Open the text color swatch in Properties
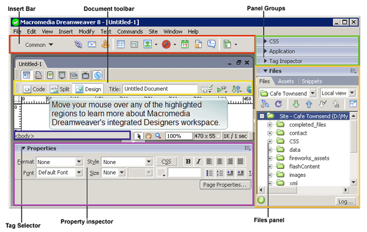This screenshot has height=232, width=367. (x=161, y=173)
